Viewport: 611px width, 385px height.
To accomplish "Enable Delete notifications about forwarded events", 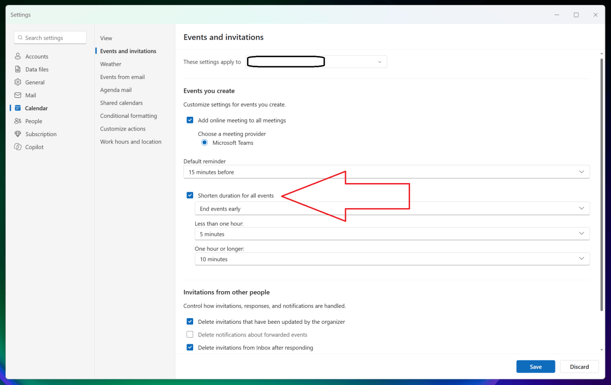I will click(x=190, y=335).
